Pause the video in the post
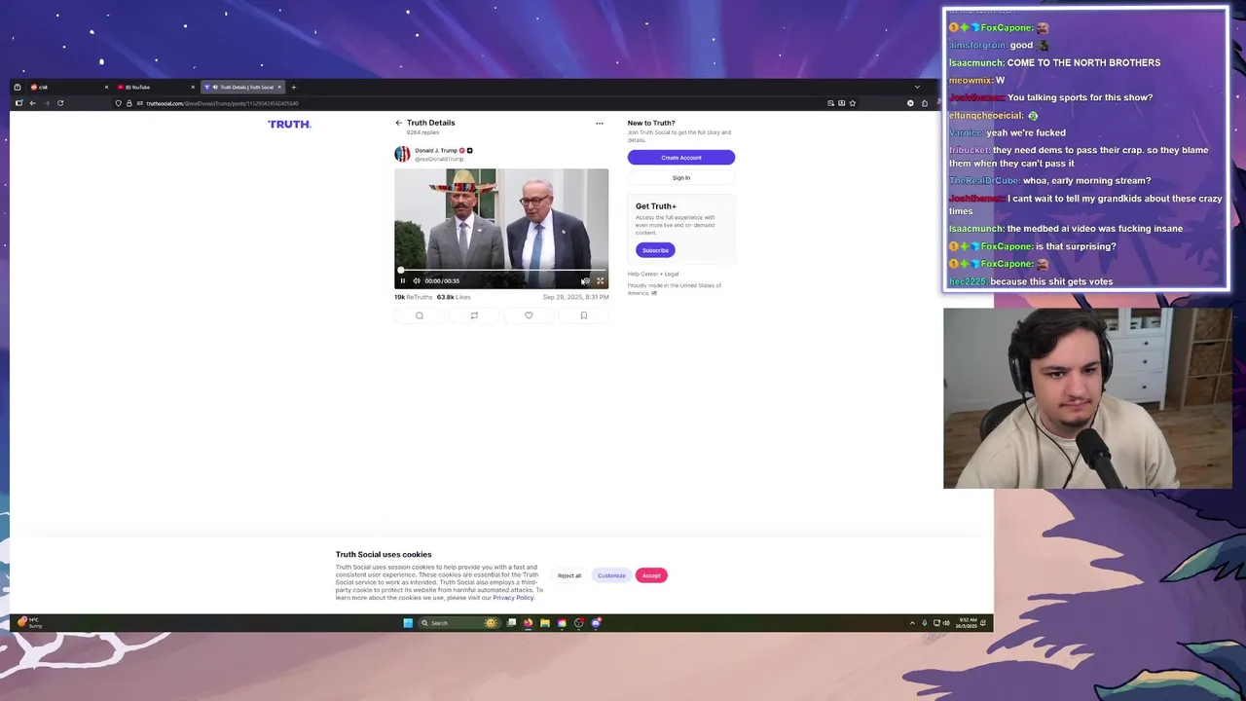This screenshot has width=1246, height=701. 402,280
